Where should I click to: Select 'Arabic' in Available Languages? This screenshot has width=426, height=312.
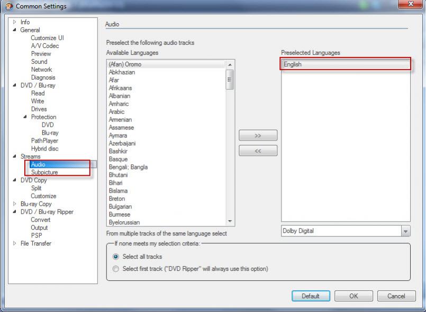click(x=167, y=111)
